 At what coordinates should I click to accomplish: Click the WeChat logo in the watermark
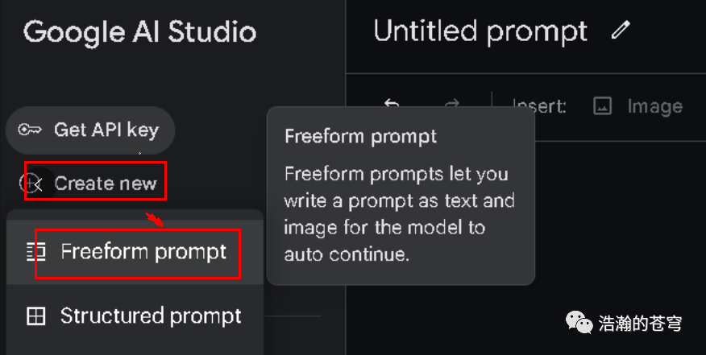point(579,323)
